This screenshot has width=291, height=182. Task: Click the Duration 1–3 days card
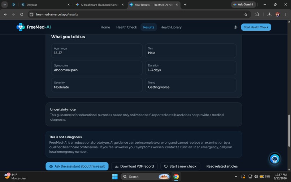pos(191,68)
